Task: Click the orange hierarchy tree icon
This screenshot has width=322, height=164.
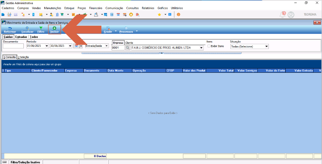Action: (23, 14)
